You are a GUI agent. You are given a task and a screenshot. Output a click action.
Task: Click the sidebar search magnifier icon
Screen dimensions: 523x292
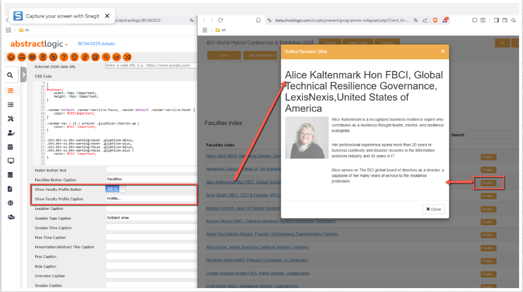[10, 75]
